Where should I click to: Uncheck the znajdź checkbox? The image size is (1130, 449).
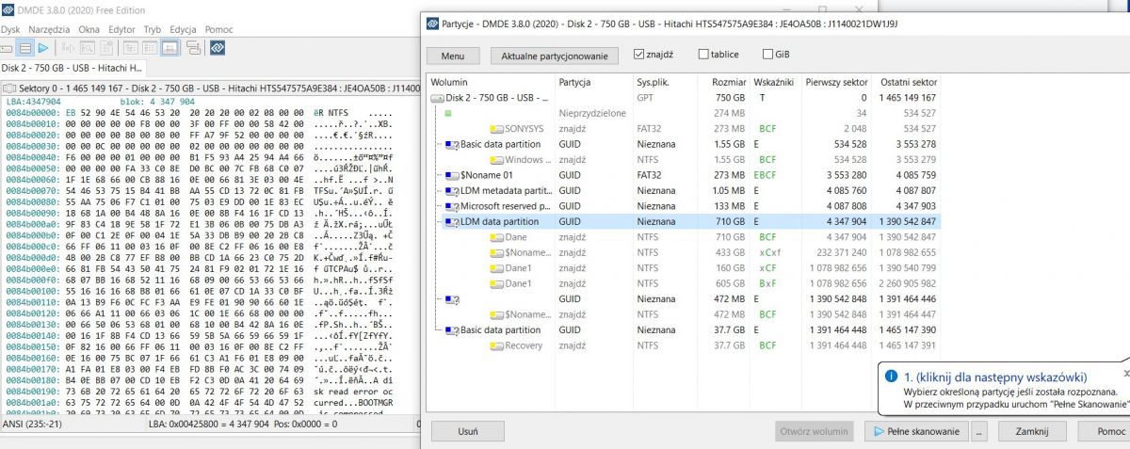[639, 55]
